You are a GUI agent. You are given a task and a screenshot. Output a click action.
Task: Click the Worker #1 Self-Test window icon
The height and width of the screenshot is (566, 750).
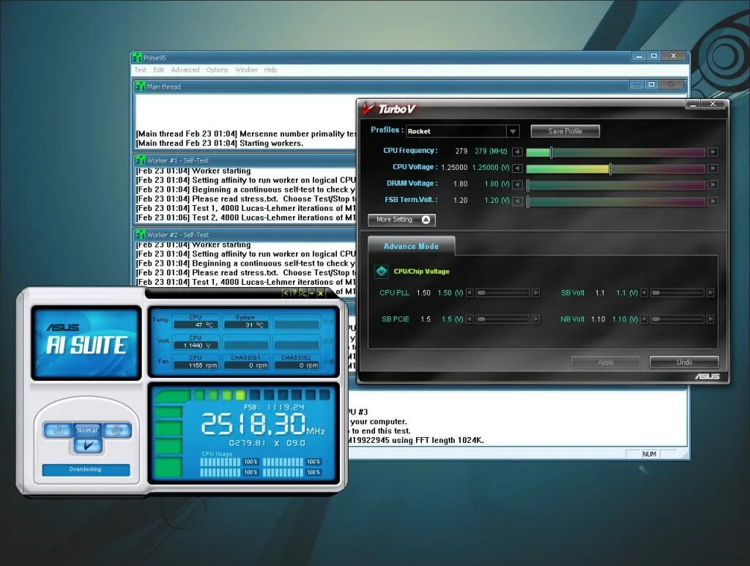click(x=140, y=160)
